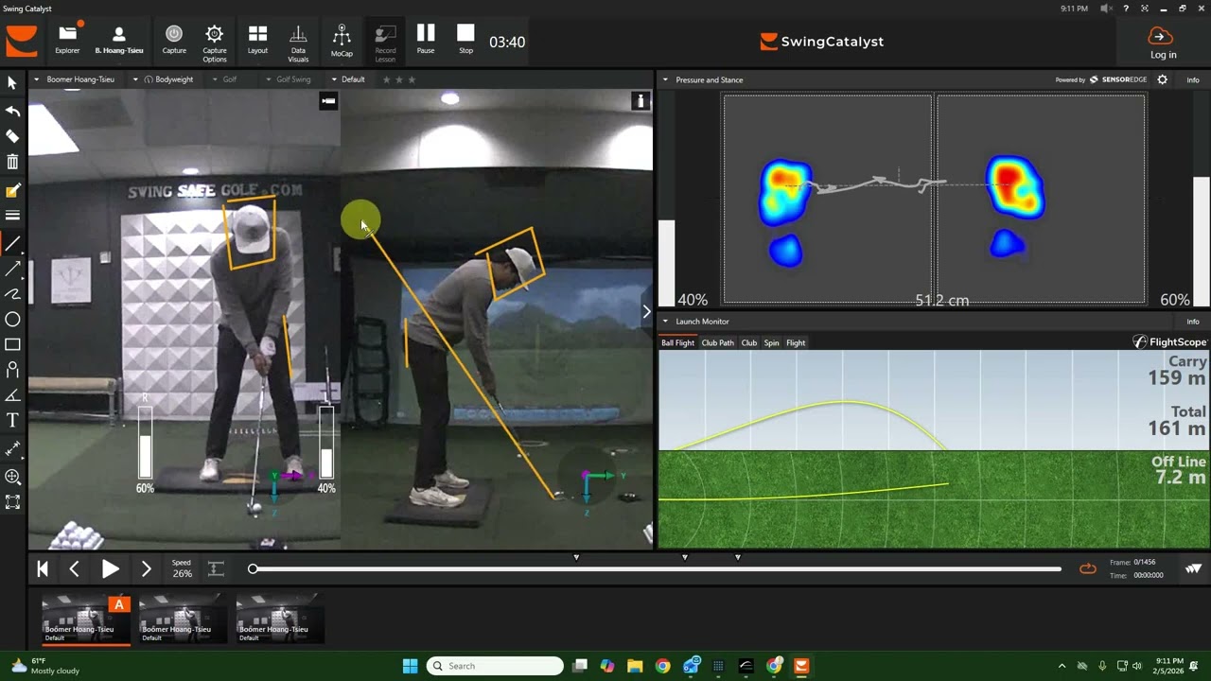
Task: Jump to first frame of video
Action: tap(43, 568)
